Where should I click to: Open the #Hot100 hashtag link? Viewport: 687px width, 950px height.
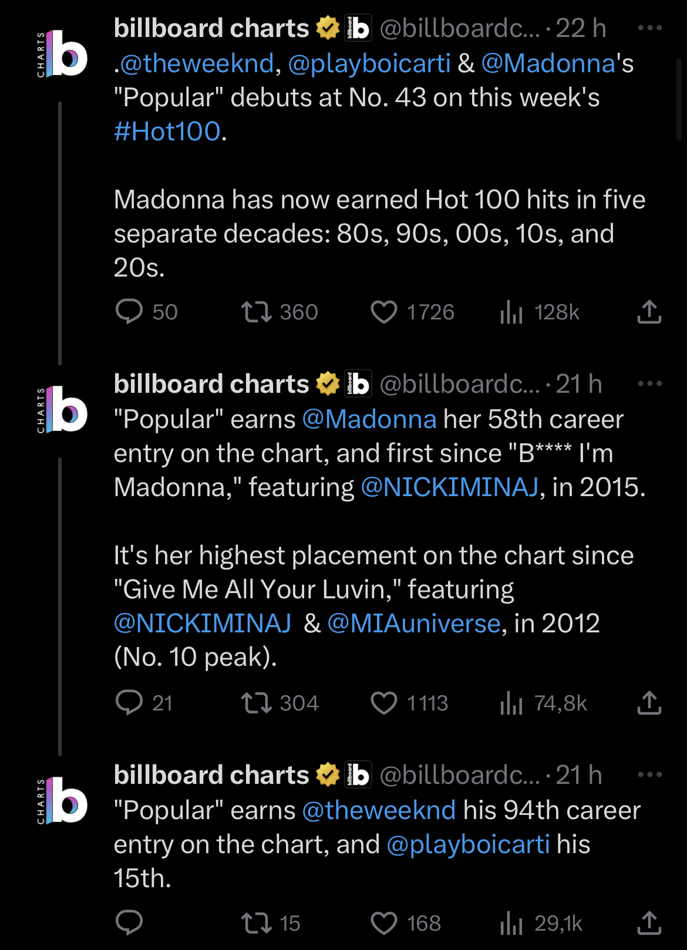167,132
